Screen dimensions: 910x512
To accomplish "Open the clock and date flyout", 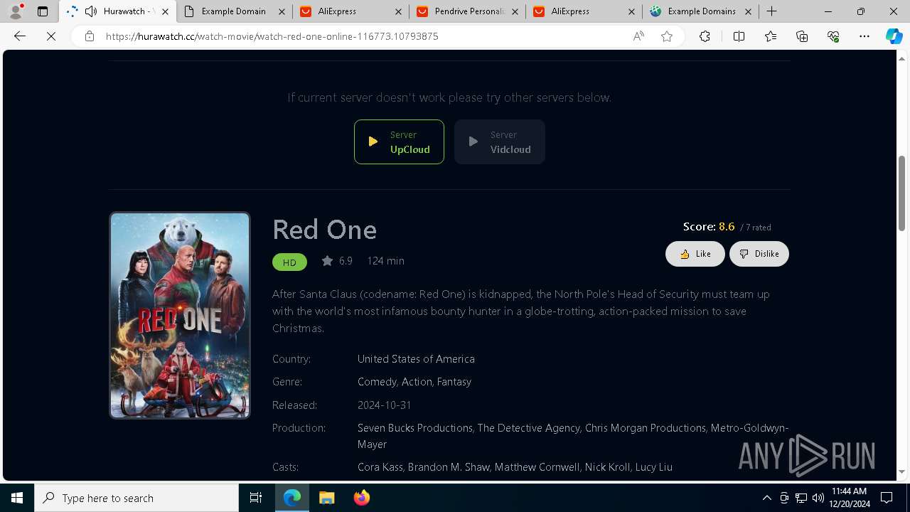I will [849, 498].
